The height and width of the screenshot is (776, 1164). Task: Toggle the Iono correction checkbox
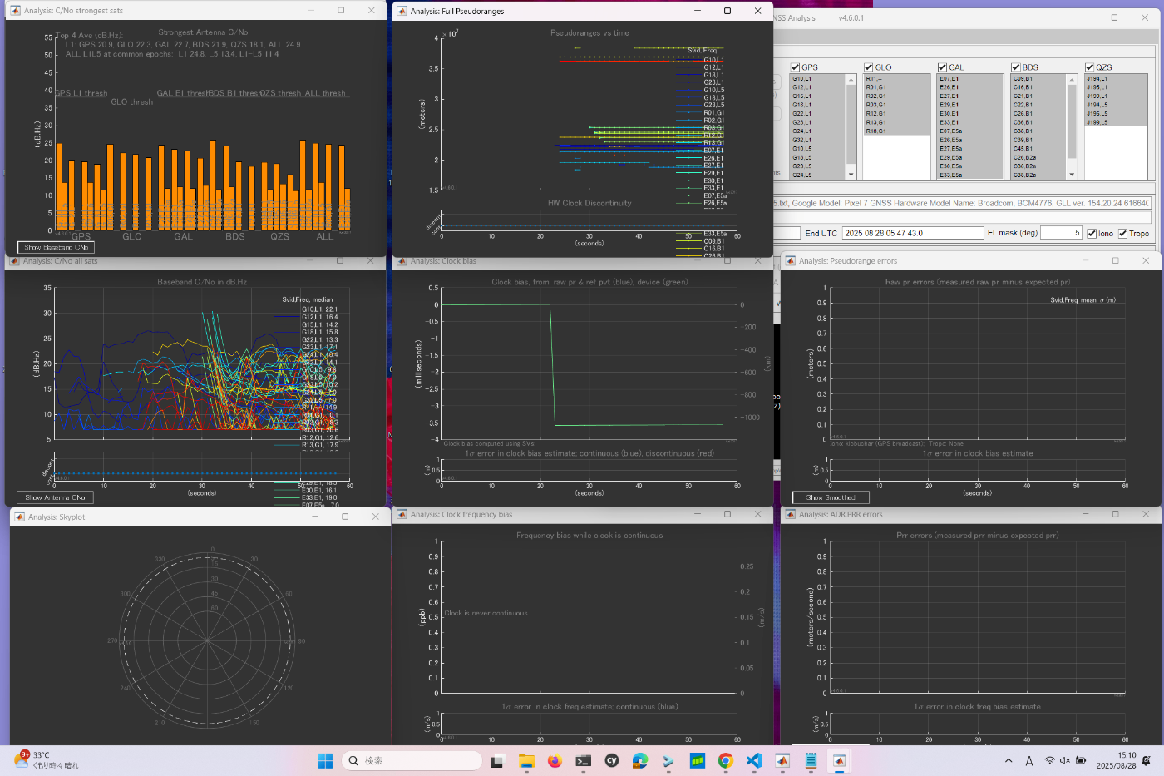click(x=1092, y=234)
